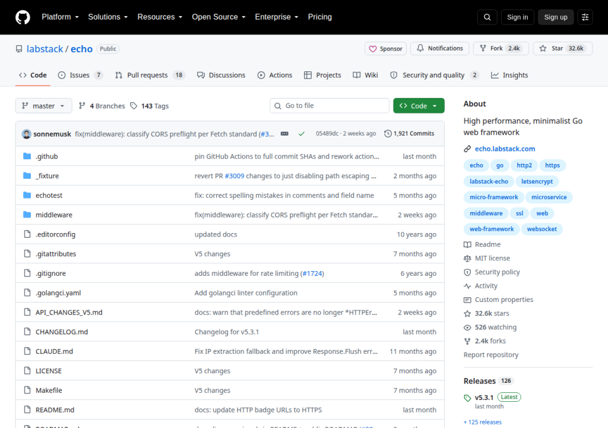
Task: Switch to the Actions tab
Action: [274, 75]
